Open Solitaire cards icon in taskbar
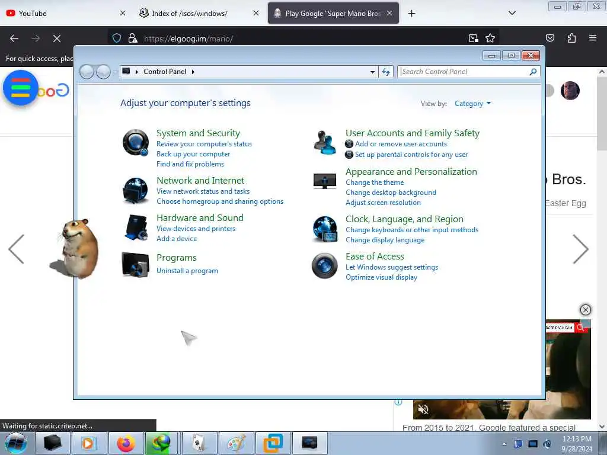The width and height of the screenshot is (607, 455). point(199,443)
